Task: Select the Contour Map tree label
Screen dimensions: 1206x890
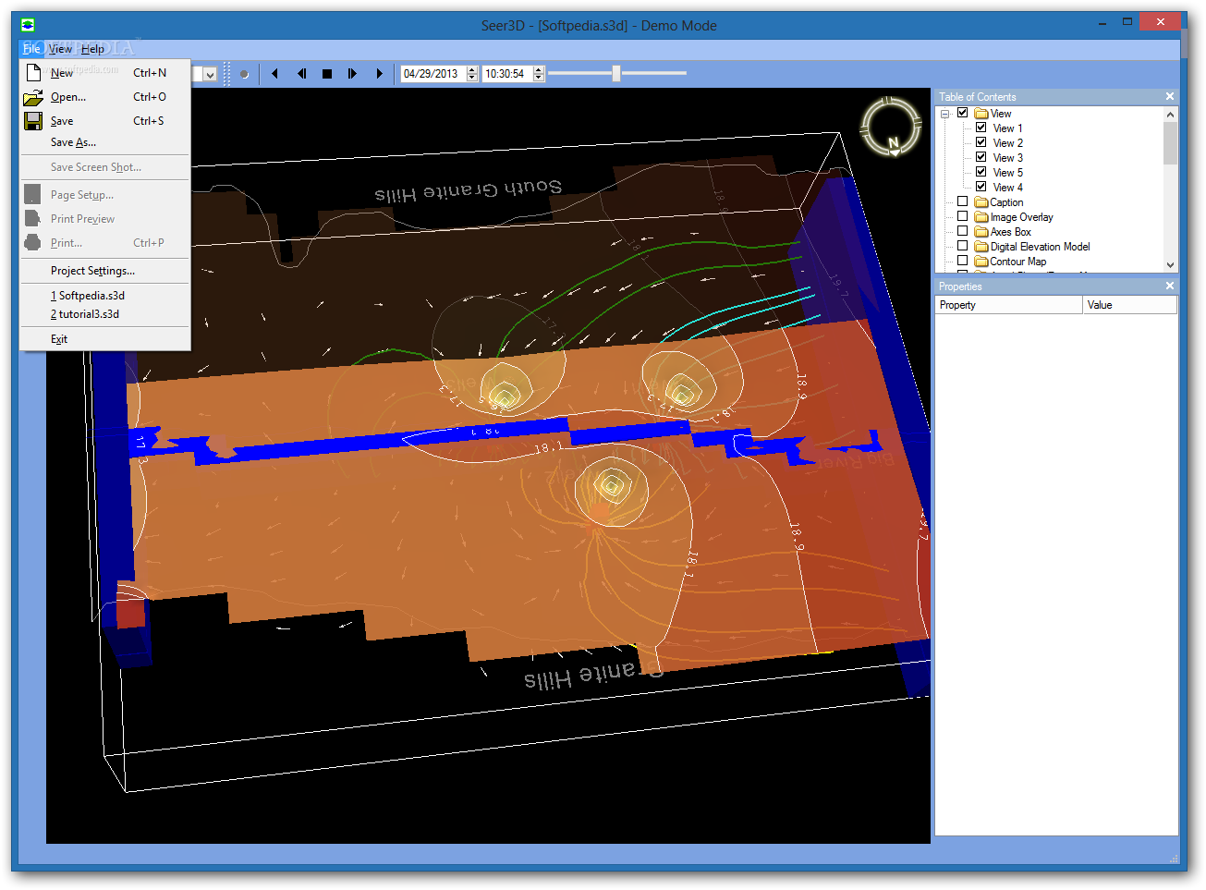Action: (x=1018, y=262)
